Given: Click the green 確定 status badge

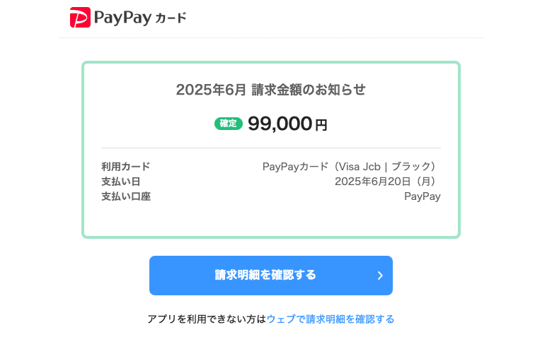Looking at the screenshot, I should [228, 124].
